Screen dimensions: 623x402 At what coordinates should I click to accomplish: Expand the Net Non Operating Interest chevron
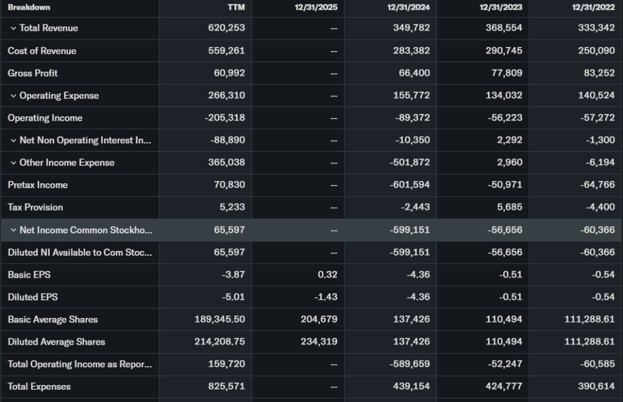coord(13,141)
